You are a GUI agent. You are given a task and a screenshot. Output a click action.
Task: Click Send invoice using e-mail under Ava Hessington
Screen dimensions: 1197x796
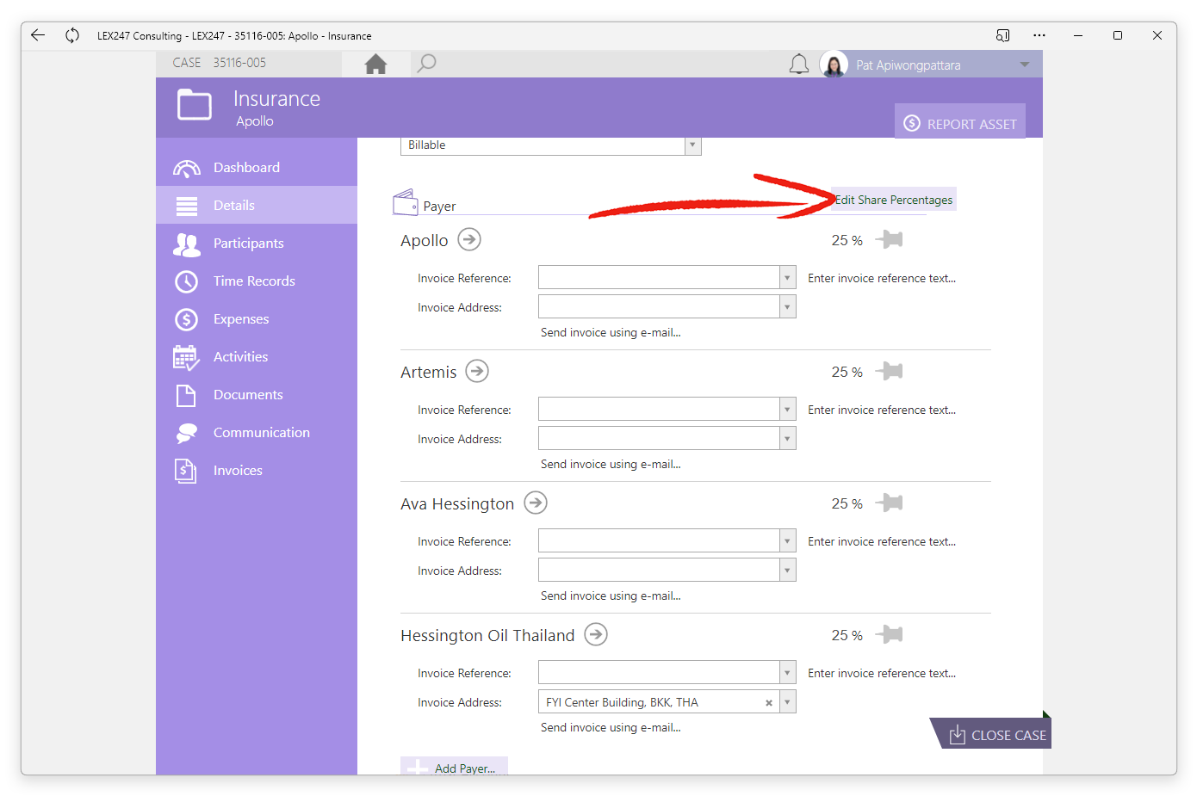[x=611, y=595]
